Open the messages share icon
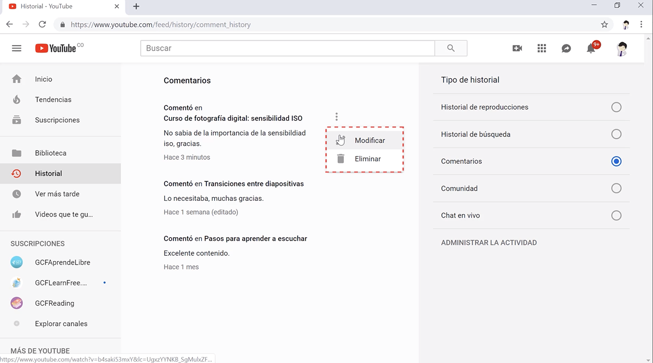This screenshot has height=363, width=653. (x=566, y=48)
